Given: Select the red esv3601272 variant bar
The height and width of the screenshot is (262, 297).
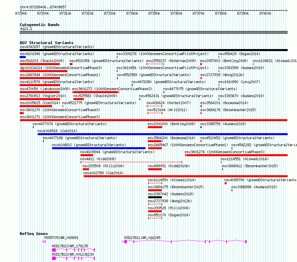Looking at the screenshot, I should (x=96, y=92).
